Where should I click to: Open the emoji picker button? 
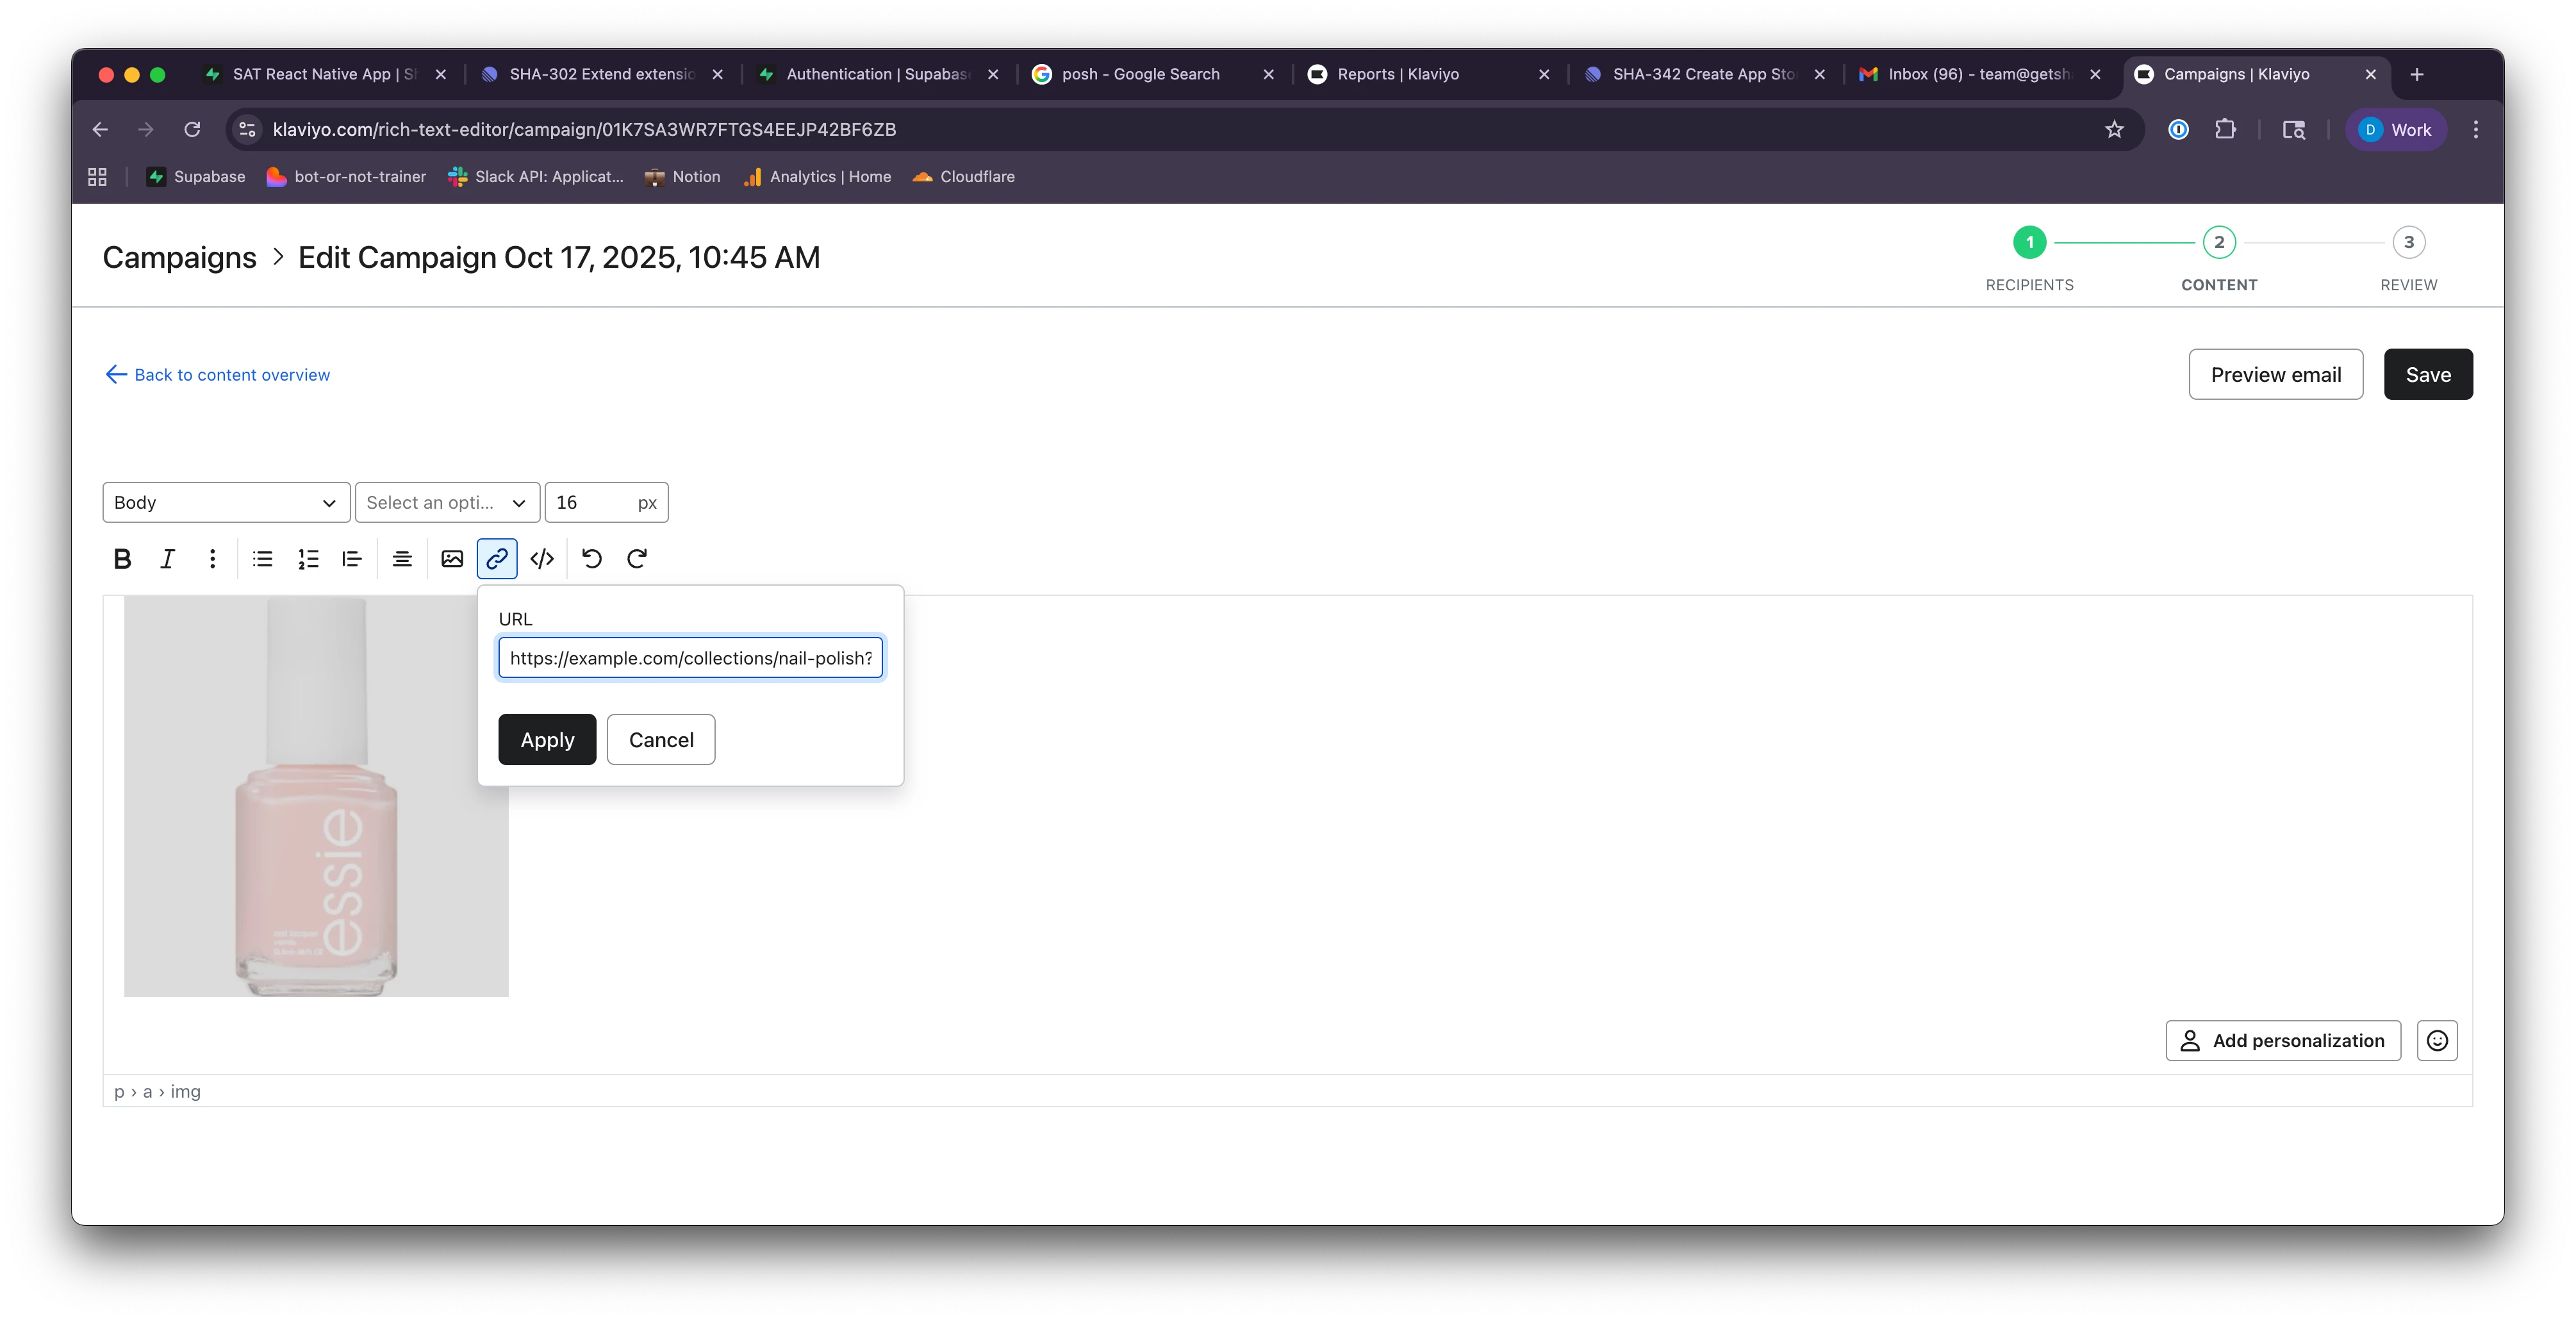(x=2437, y=1041)
